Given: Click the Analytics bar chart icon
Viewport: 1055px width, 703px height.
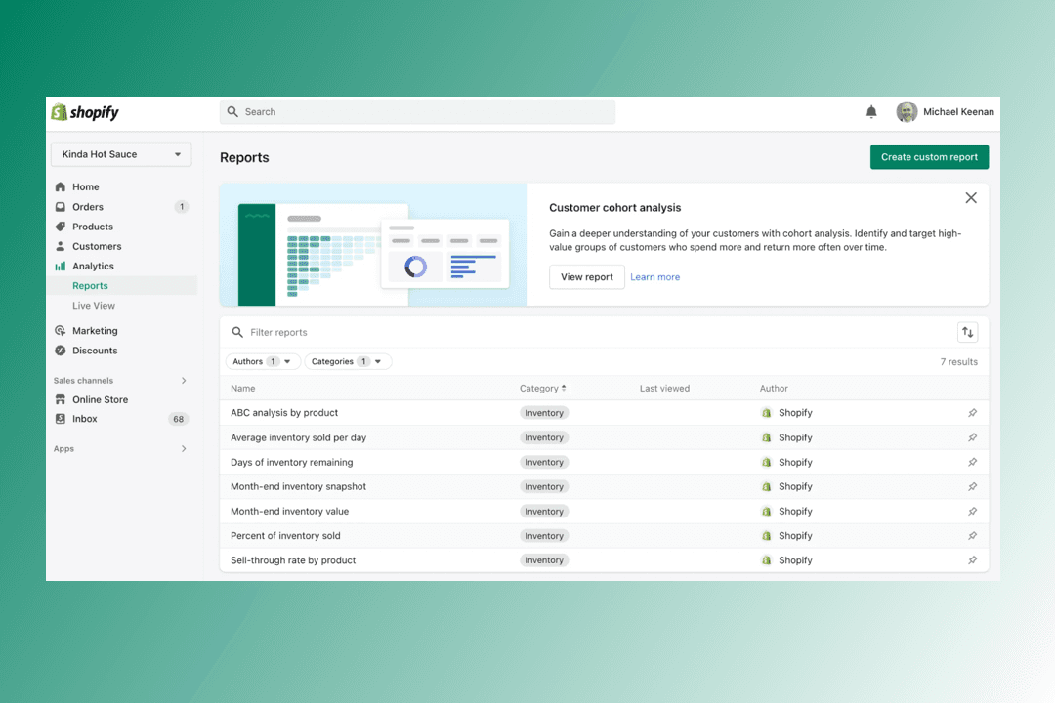Looking at the screenshot, I should (x=61, y=266).
